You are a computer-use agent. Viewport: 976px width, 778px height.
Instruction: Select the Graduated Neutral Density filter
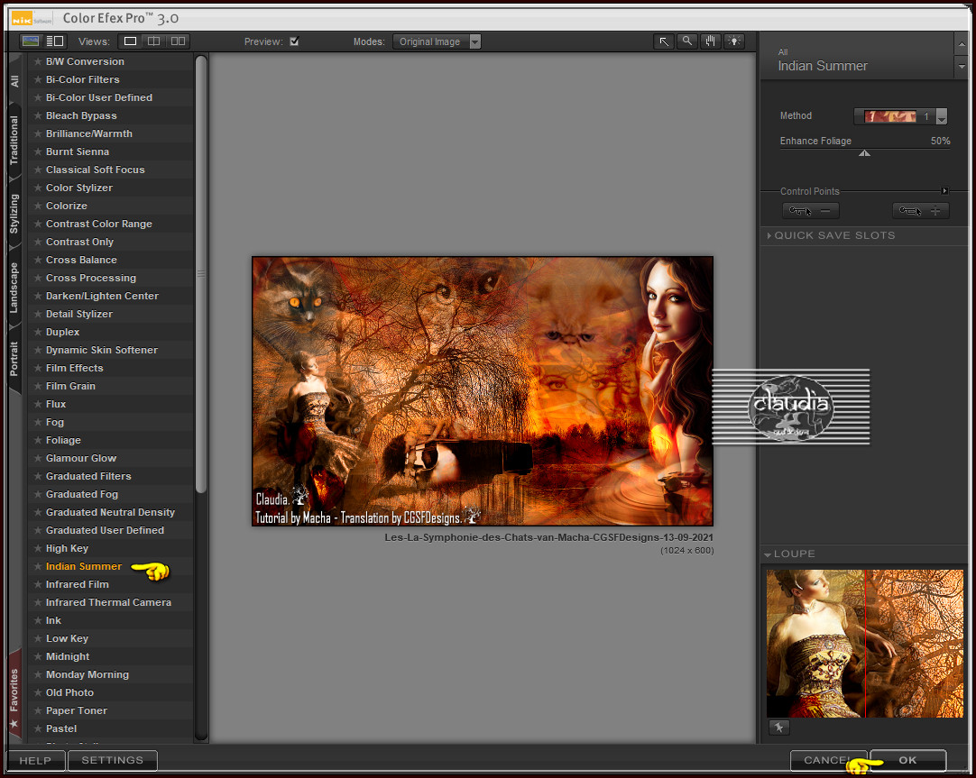click(x=111, y=512)
